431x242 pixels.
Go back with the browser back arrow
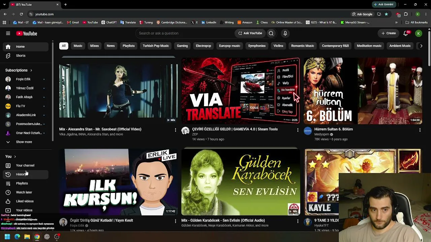(x=5, y=14)
